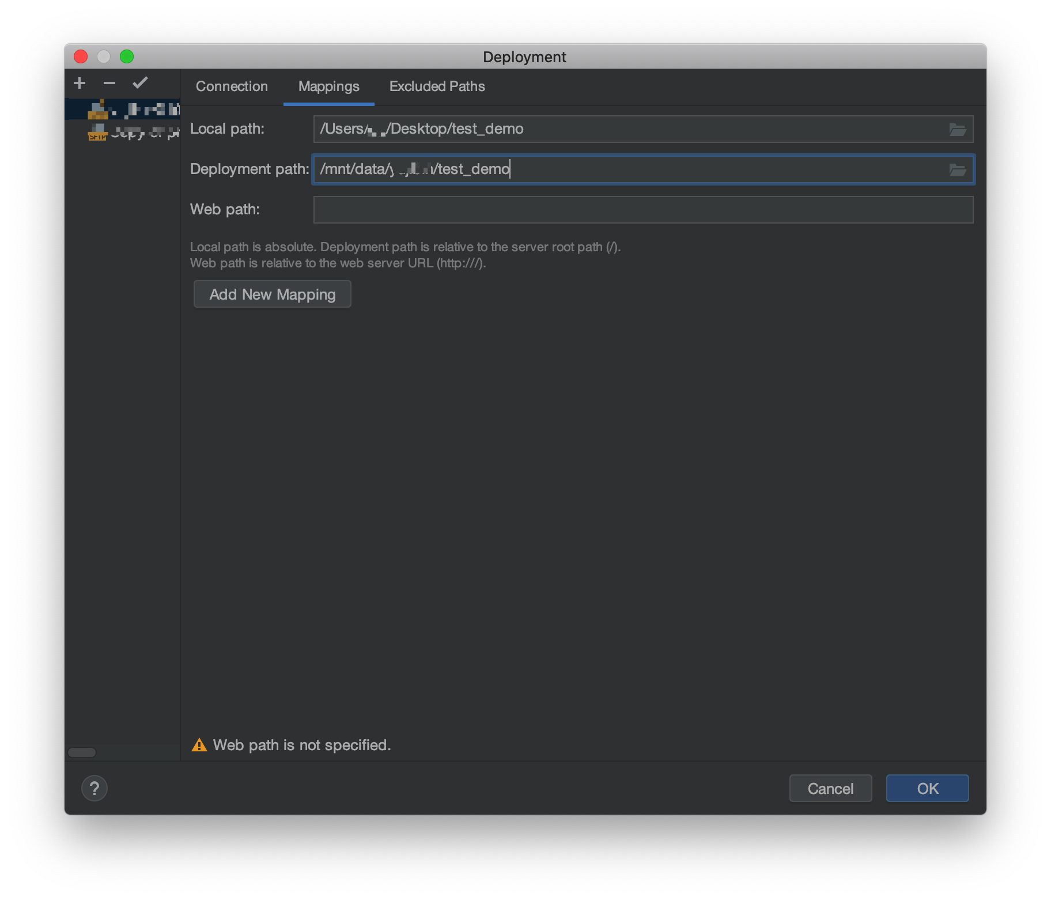Screen dimensions: 1051x900
Task: Open the Excluded Paths tab
Action: 437,86
